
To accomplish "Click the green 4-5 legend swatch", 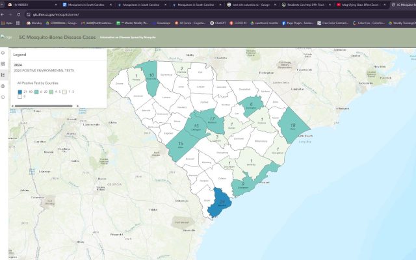I will [51, 92].
